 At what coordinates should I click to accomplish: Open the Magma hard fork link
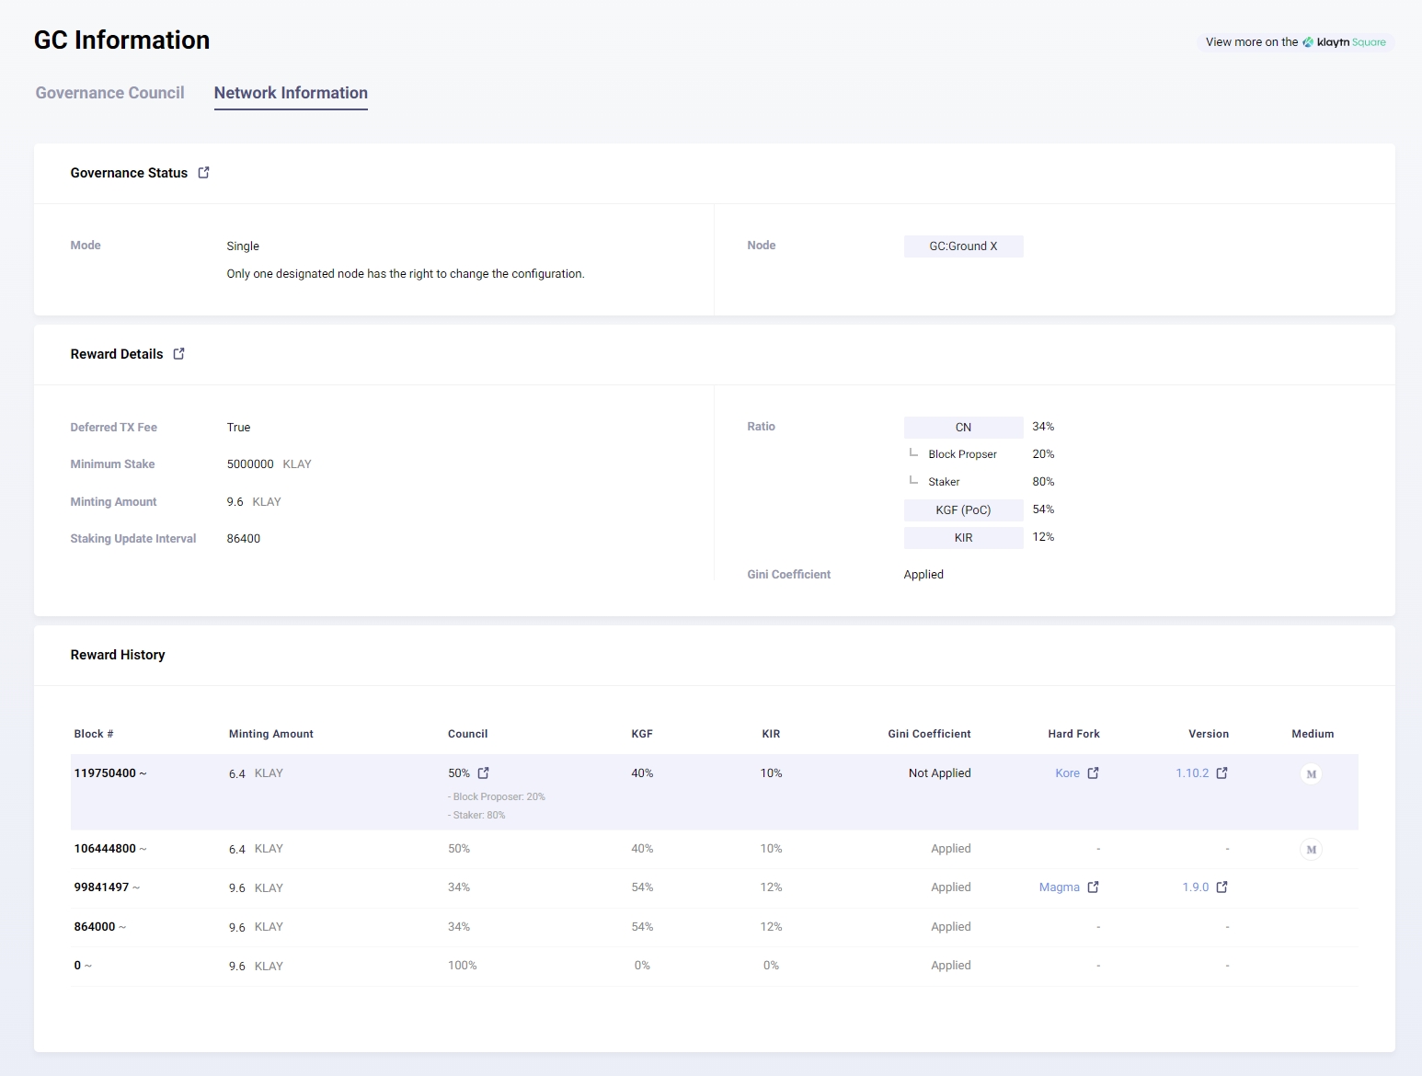pos(1059,887)
